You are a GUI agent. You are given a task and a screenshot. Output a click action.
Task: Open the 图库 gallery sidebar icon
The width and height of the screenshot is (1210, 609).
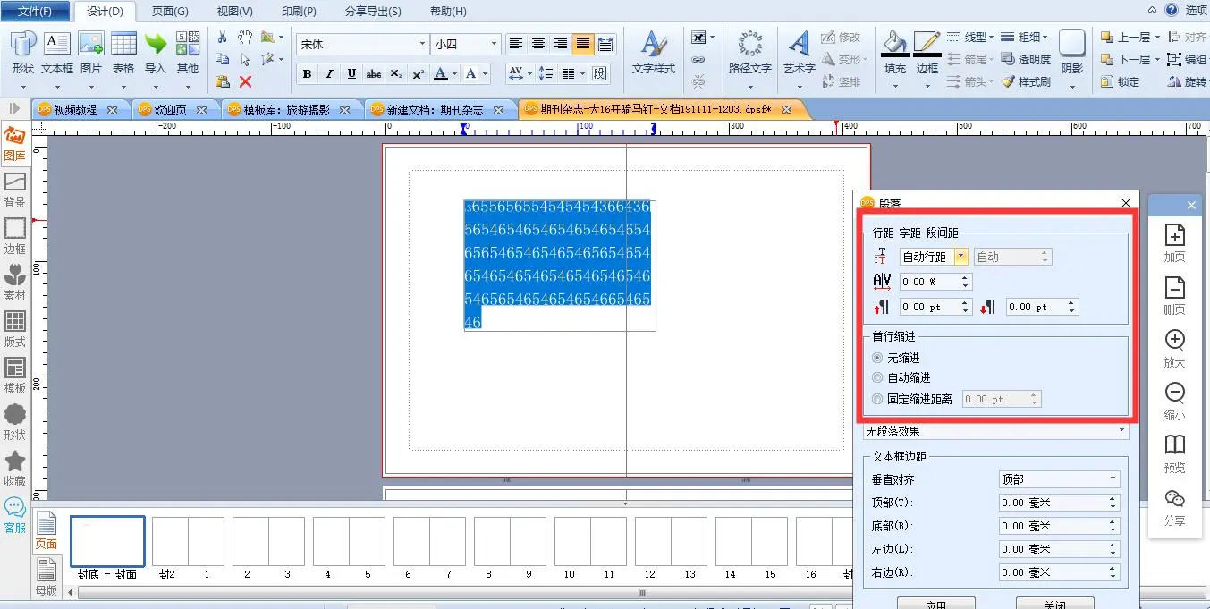(x=14, y=143)
